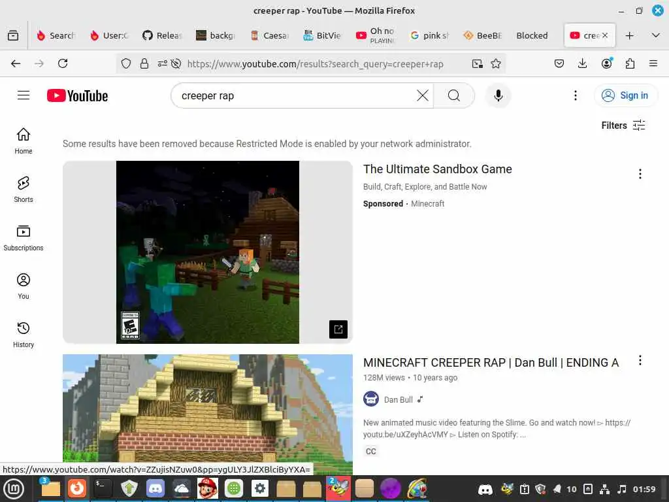Click the Dan Bull channel avatar

pos(371,399)
